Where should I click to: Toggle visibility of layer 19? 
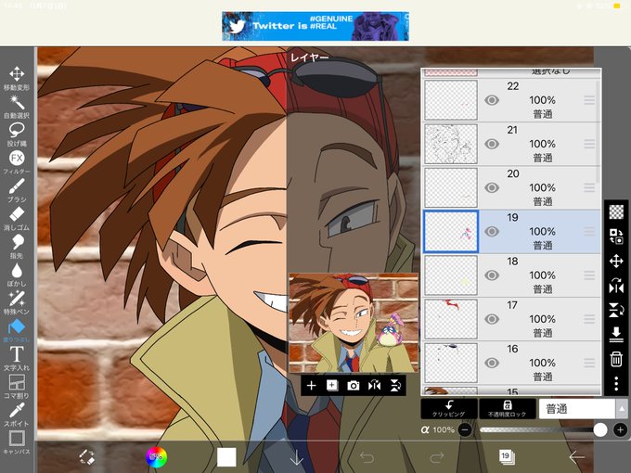click(x=492, y=232)
